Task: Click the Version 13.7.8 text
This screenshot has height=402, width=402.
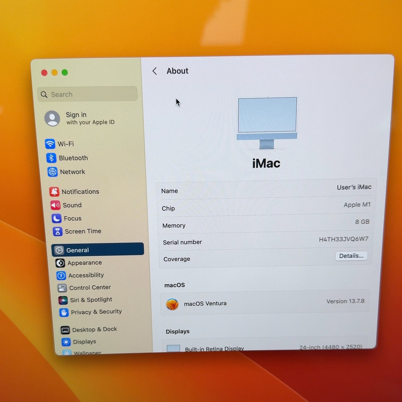Action: 345,301
